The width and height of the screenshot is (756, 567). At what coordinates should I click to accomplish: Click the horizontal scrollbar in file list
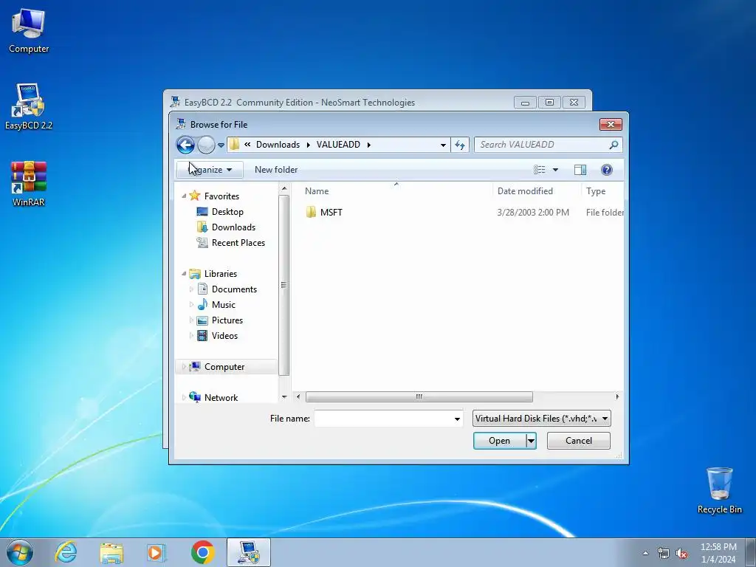pyautogui.click(x=419, y=396)
